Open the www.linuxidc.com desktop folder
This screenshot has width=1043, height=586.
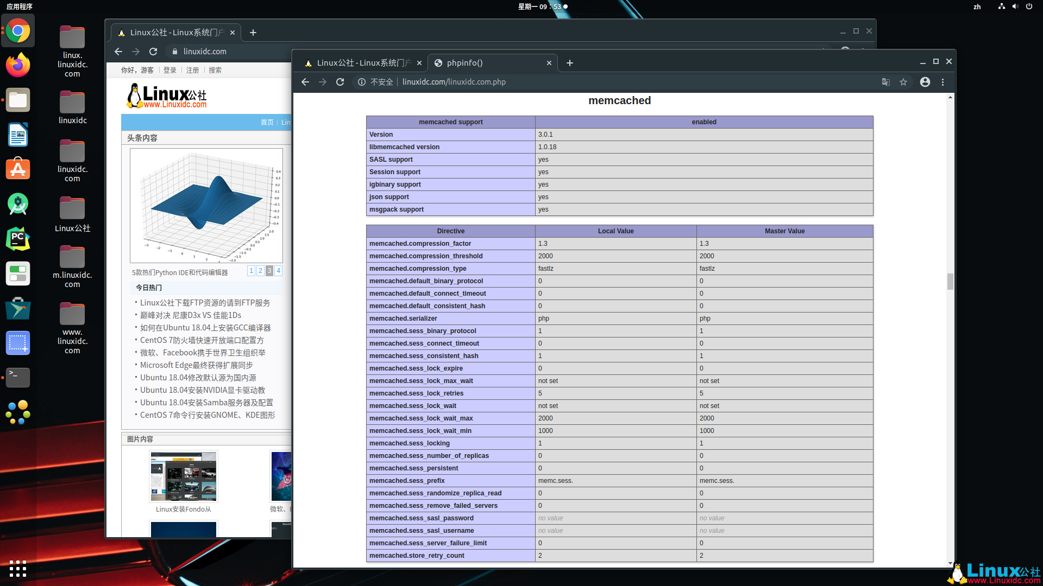click(72, 328)
